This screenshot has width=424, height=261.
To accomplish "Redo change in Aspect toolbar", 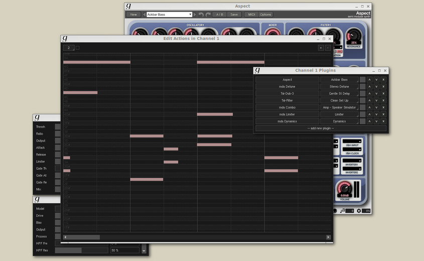I will [208, 15].
